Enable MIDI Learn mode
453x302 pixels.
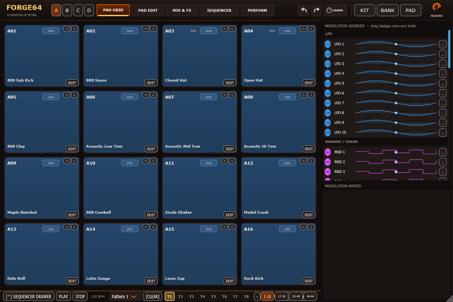tap(335, 10)
